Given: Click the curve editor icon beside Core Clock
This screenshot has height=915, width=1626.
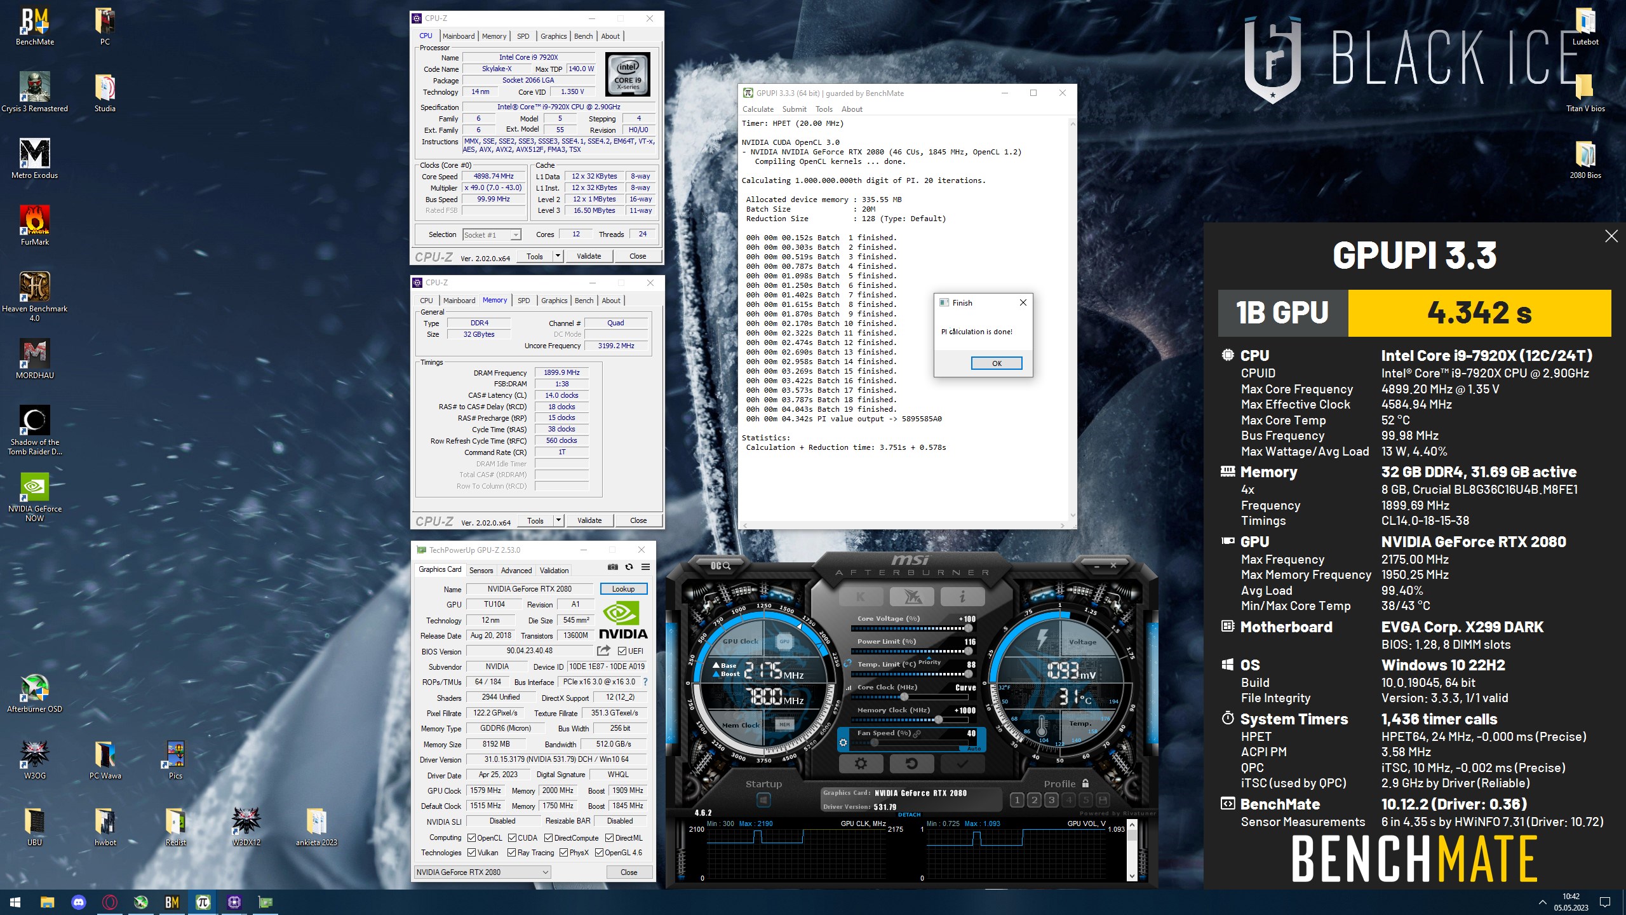Looking at the screenshot, I should pyautogui.click(x=849, y=688).
